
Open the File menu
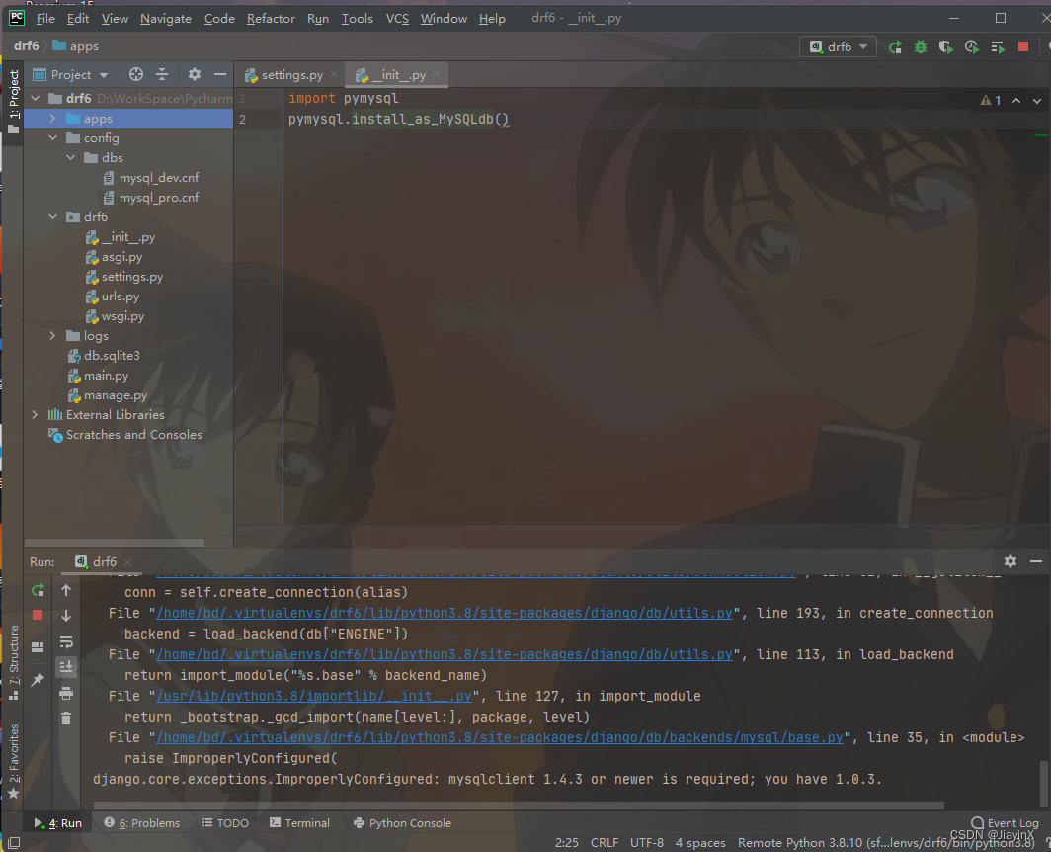pyautogui.click(x=45, y=18)
